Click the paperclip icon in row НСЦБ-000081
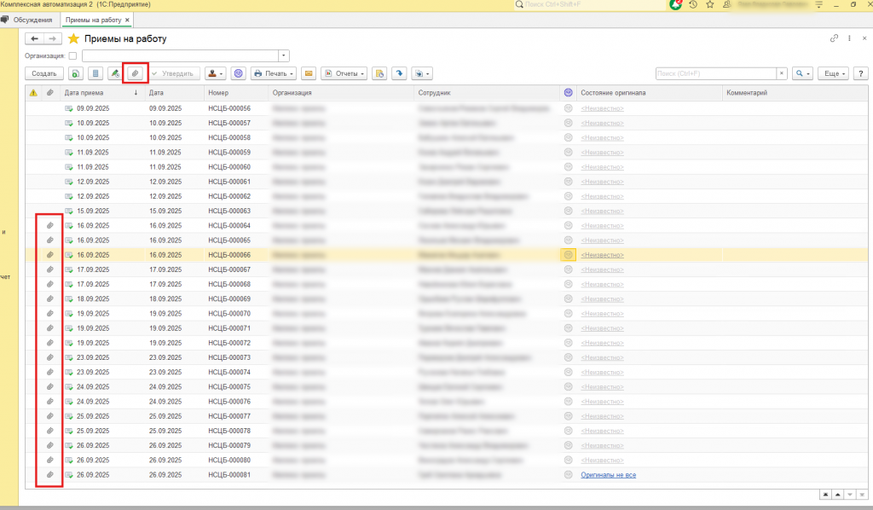The height and width of the screenshot is (510, 873). [x=49, y=475]
